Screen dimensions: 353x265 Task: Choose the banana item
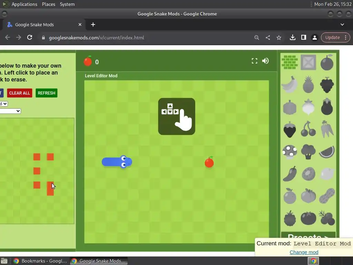[x=290, y=85]
